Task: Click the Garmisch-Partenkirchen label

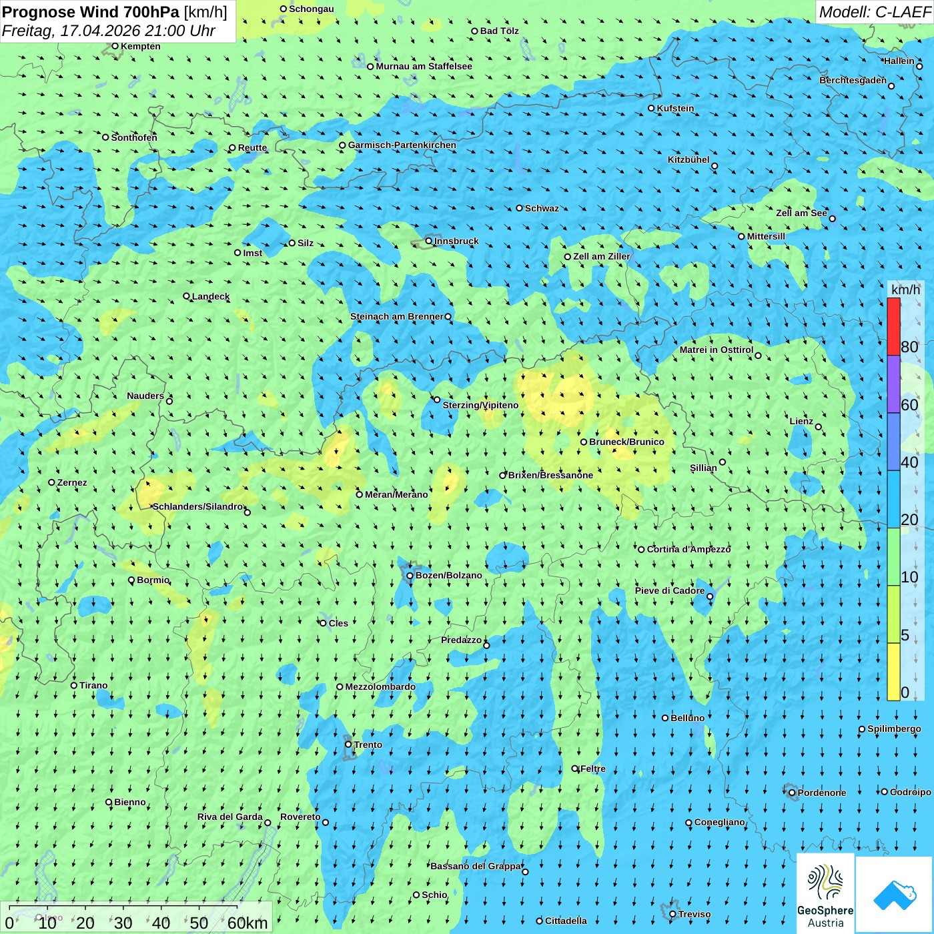Action: tap(402, 145)
